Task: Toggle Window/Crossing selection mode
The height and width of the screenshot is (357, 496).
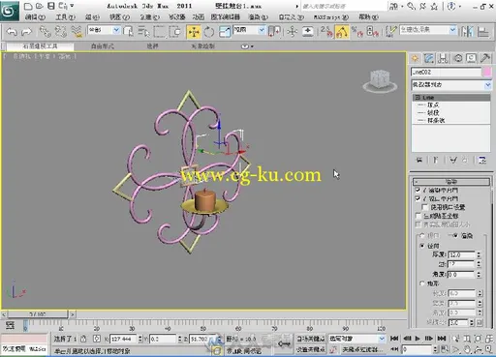Action: (175, 32)
